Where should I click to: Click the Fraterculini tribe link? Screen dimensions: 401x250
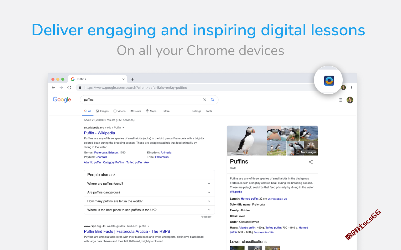pos(162,157)
